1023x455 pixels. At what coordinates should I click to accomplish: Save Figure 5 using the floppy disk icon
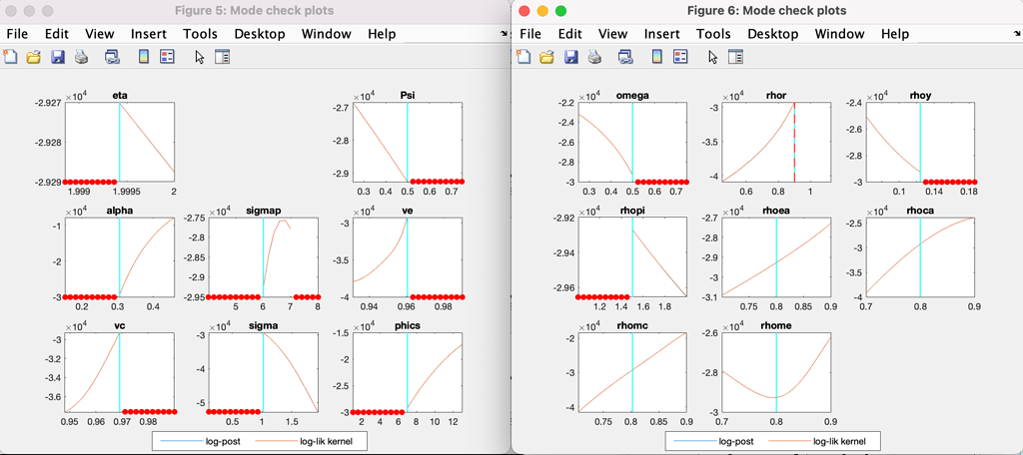[57, 57]
